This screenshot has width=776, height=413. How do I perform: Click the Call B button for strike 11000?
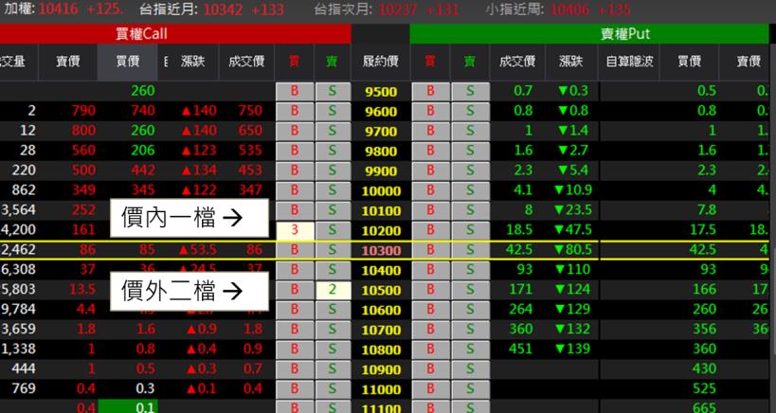tap(295, 388)
